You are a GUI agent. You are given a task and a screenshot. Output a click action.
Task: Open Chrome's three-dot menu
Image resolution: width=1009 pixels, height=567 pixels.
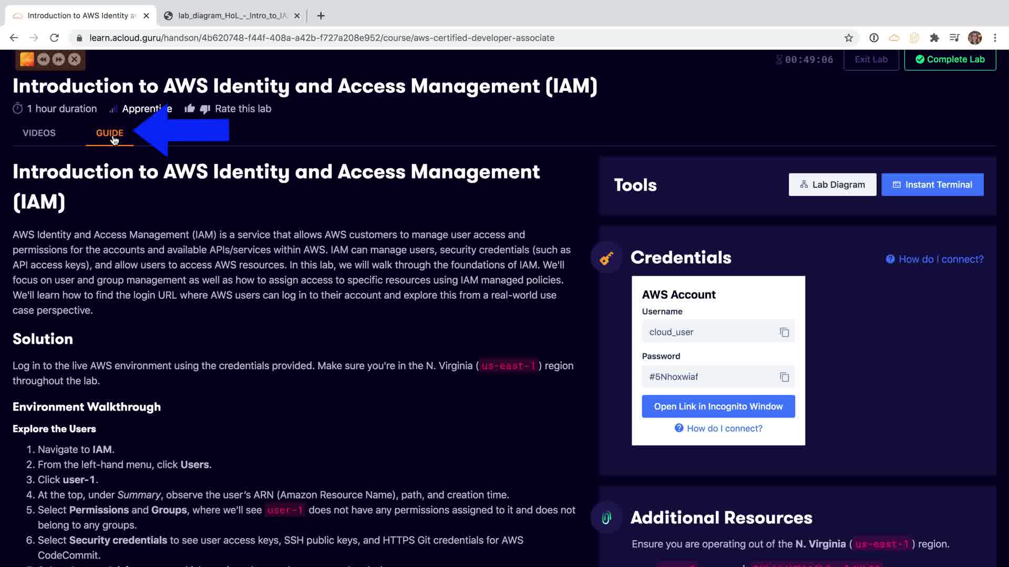click(995, 38)
